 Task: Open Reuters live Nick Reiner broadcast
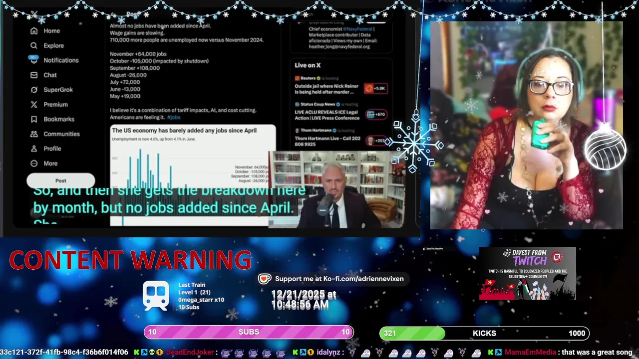(x=326, y=88)
